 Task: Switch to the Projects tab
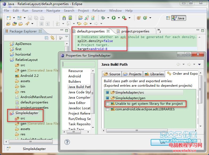coord(132,74)
